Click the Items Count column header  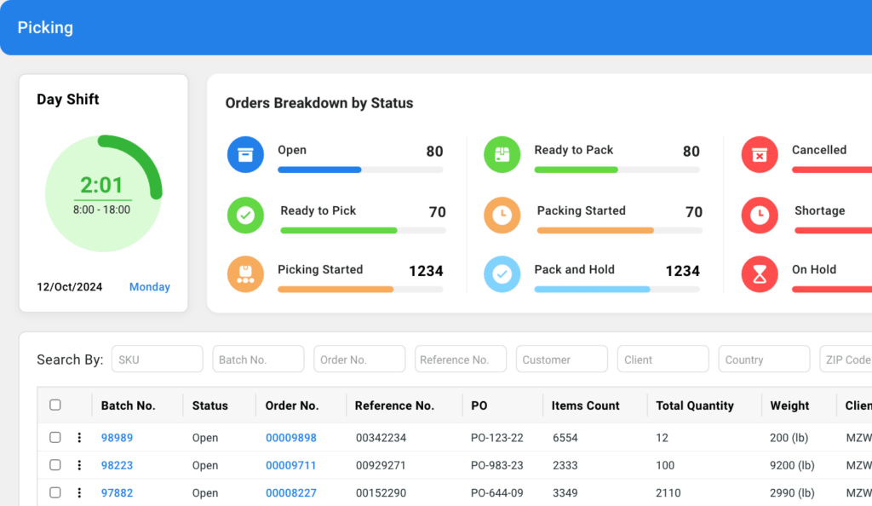click(586, 405)
